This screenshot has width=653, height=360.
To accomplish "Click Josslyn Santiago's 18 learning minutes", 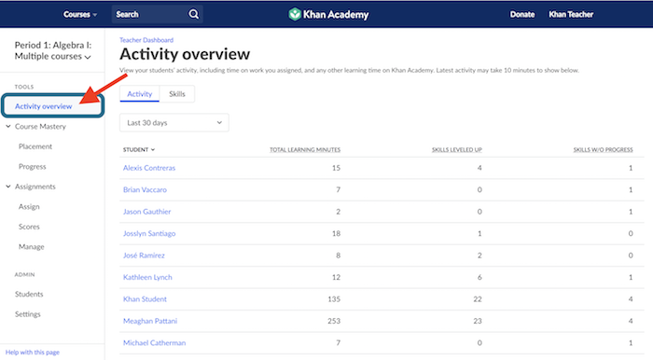I will [336, 233].
